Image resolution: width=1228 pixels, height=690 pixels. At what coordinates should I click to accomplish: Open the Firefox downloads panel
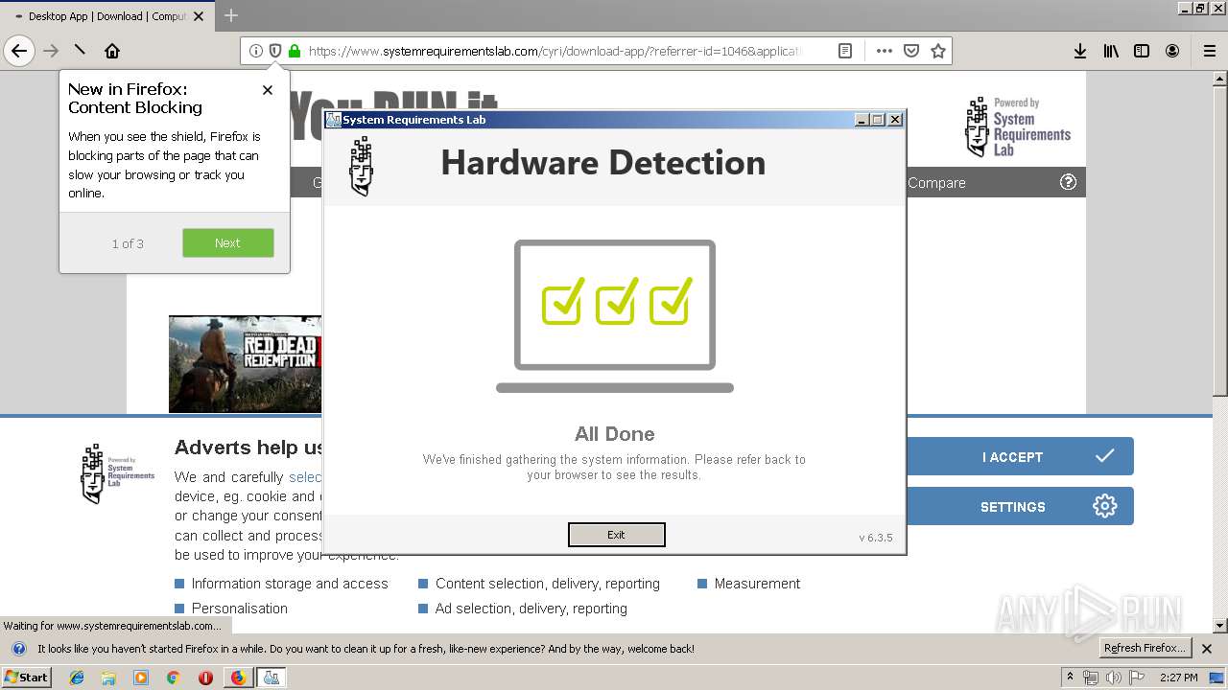coord(1080,51)
